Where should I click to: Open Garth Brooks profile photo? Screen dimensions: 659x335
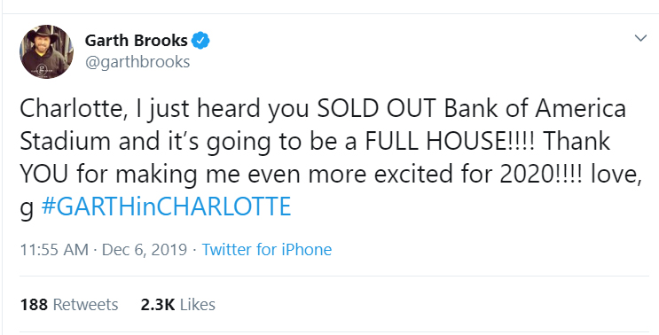(x=46, y=51)
